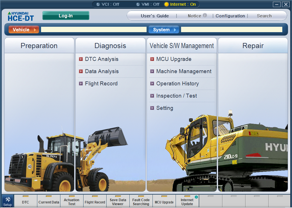
Task: Click the Notice info icon
Action: tap(205, 15)
